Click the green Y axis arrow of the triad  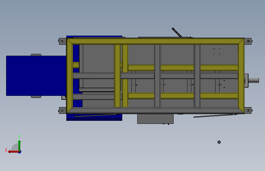[x=20, y=145]
